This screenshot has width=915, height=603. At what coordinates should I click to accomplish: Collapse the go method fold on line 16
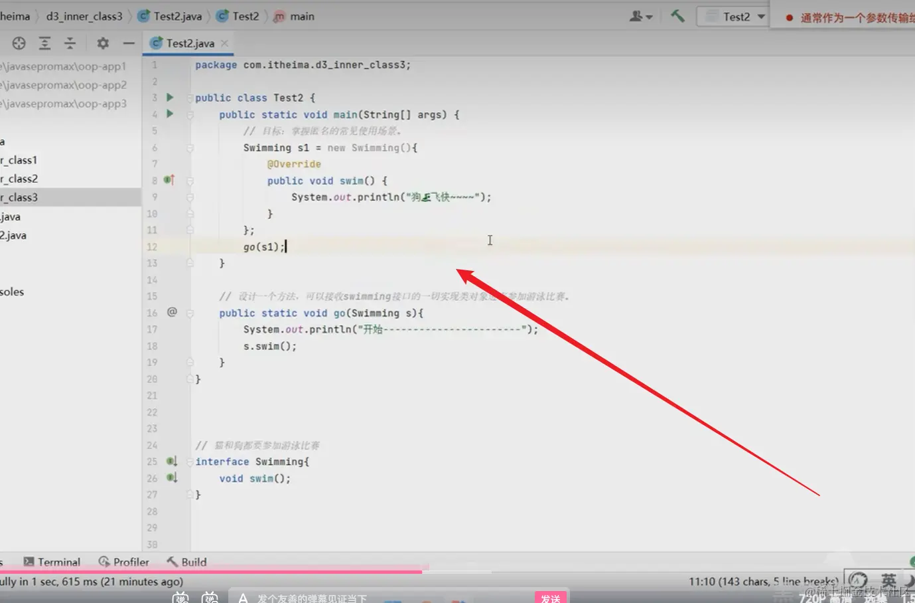[x=190, y=313]
